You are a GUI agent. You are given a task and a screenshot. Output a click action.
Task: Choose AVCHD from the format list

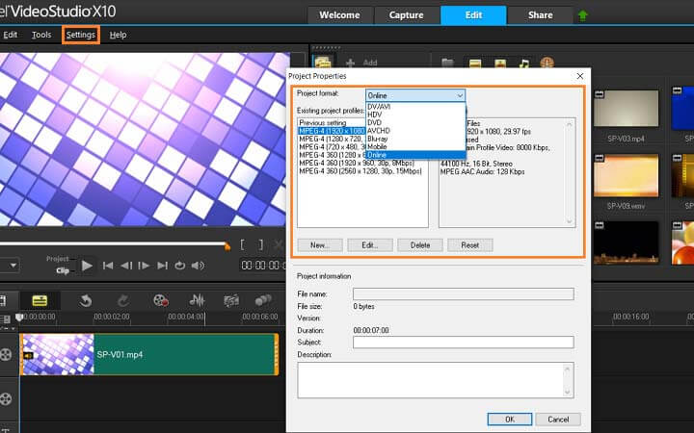click(x=415, y=131)
